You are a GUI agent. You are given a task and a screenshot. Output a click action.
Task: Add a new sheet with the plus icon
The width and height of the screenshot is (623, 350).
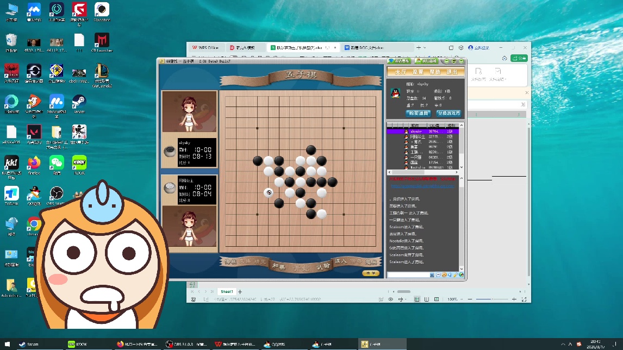click(x=240, y=292)
